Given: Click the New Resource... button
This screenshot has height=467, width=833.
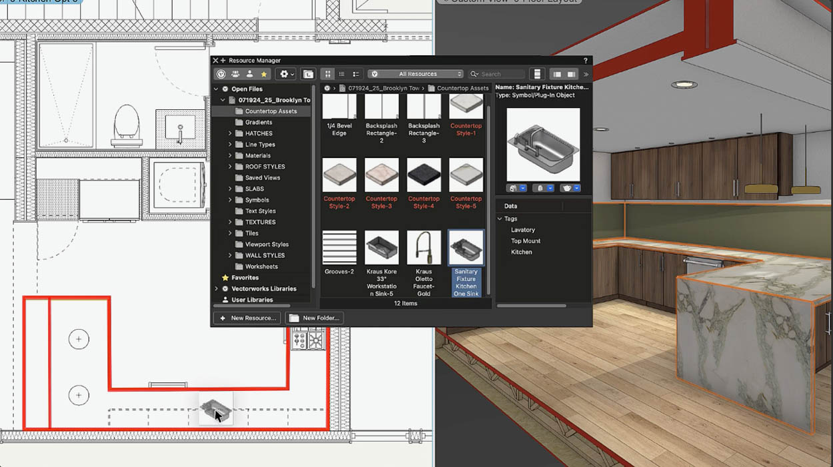Looking at the screenshot, I should coord(247,318).
